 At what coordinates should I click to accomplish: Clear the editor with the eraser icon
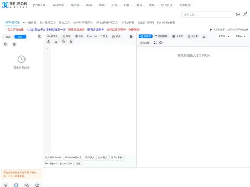71,41
